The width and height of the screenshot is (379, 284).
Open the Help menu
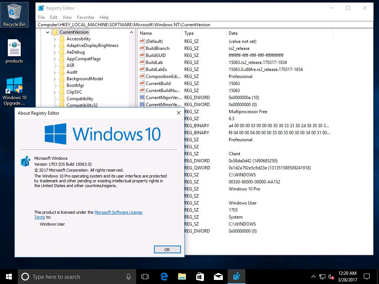[x=104, y=17]
